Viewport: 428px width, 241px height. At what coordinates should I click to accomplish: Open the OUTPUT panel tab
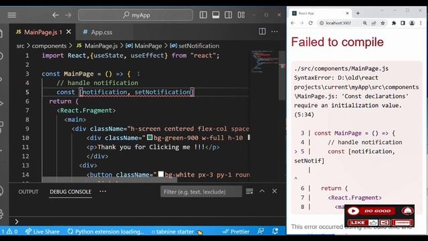tap(28, 191)
